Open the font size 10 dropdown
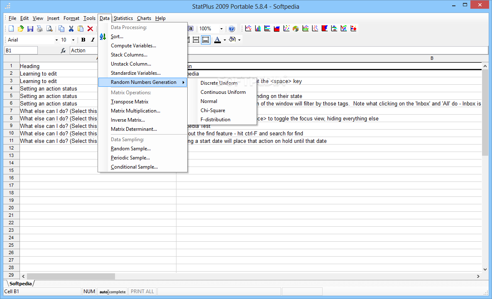 pyautogui.click(x=73, y=40)
